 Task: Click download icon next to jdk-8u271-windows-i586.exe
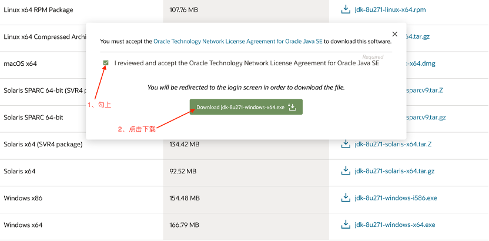tap(346, 198)
